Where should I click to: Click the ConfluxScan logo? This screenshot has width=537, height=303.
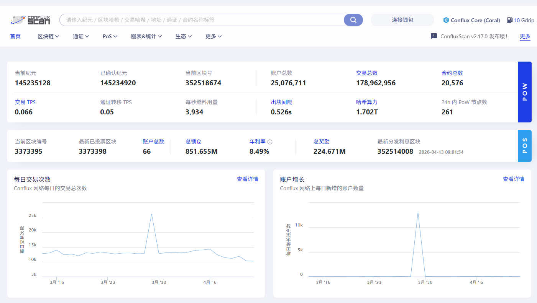tap(31, 20)
